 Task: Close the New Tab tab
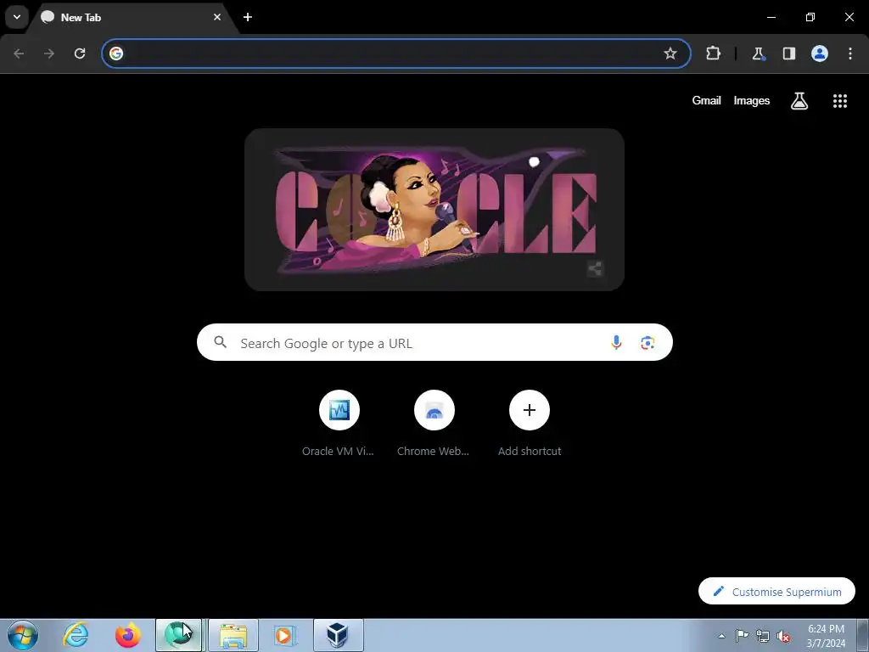217,17
